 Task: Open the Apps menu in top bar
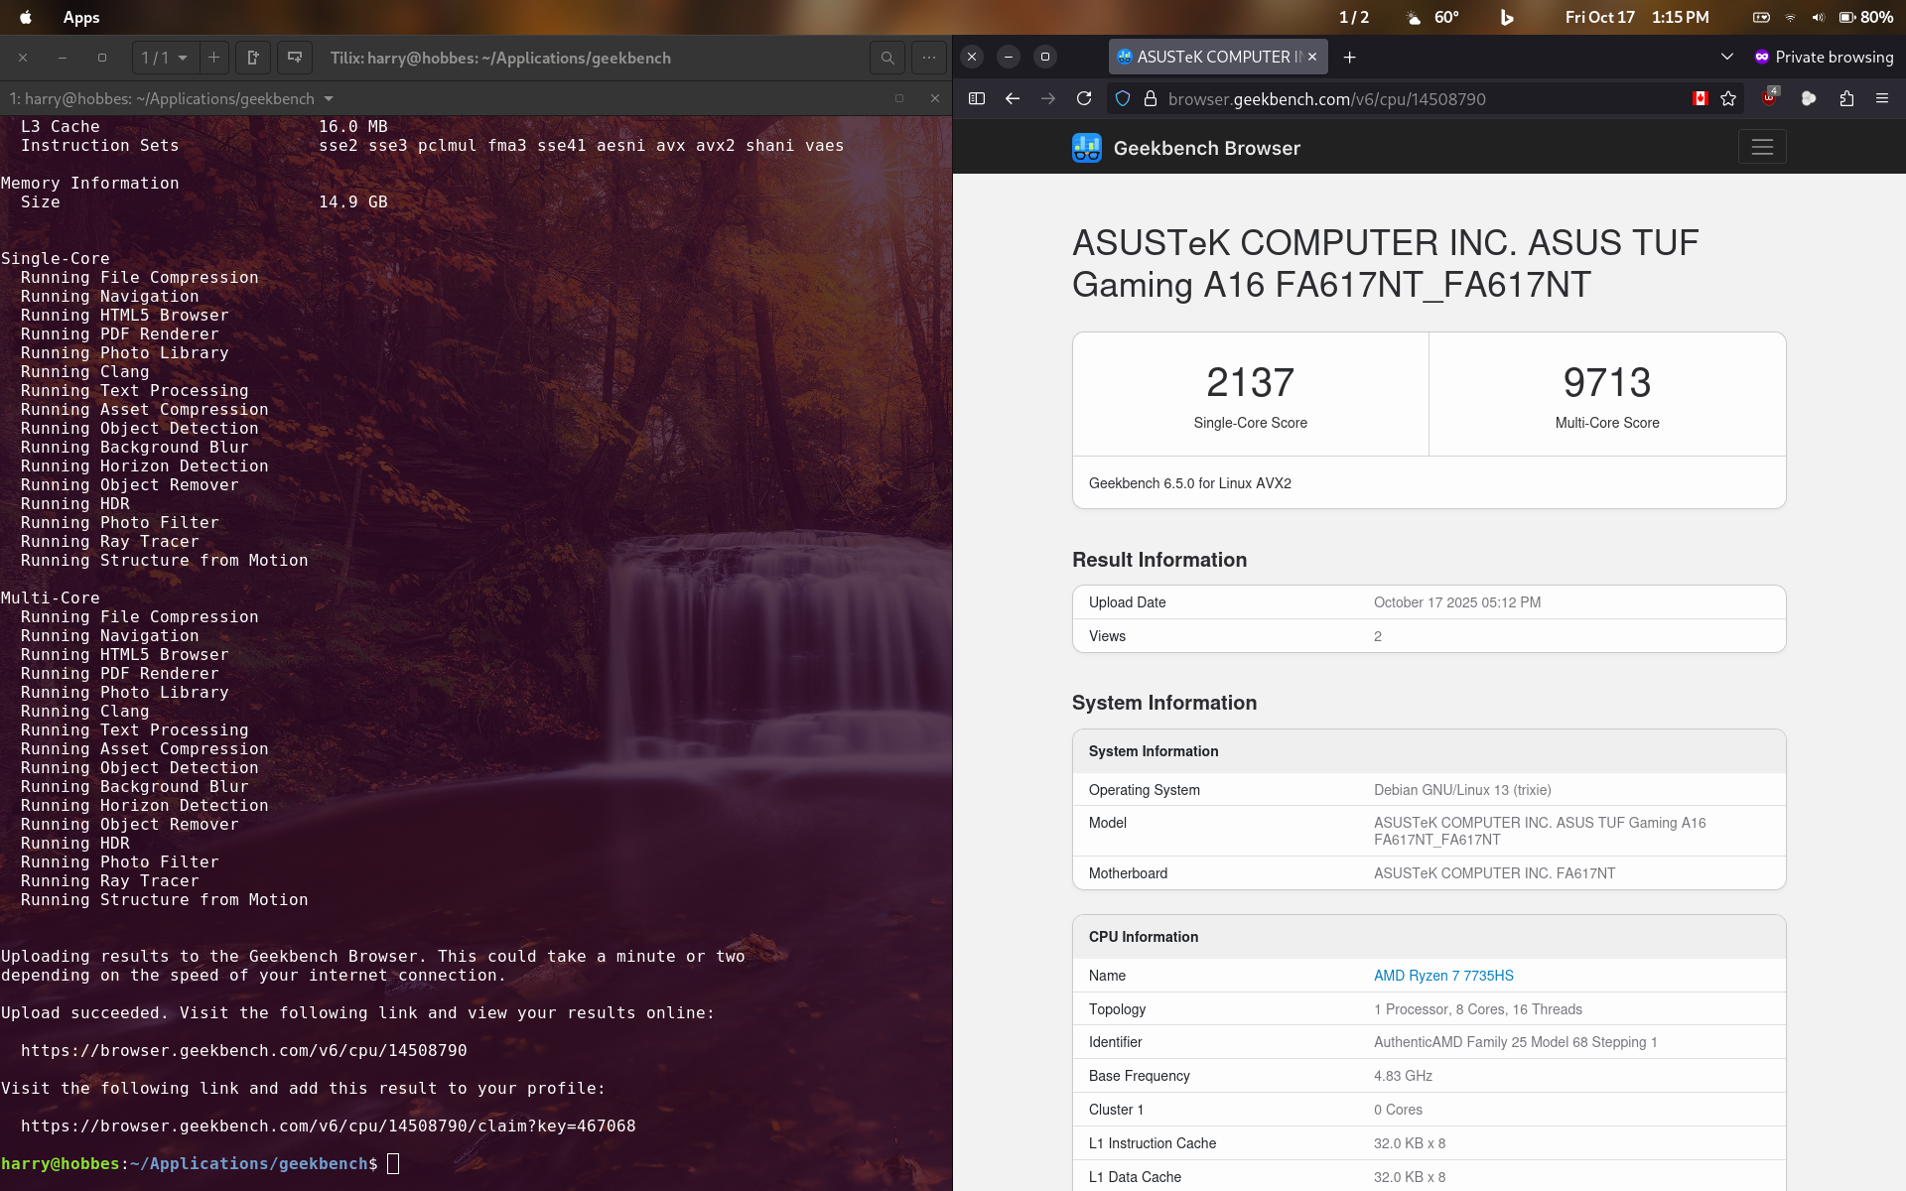coord(81,17)
